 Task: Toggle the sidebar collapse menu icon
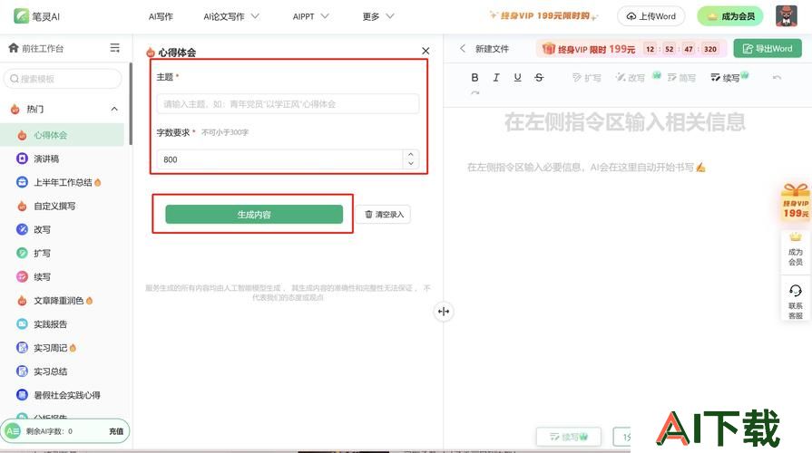point(115,48)
